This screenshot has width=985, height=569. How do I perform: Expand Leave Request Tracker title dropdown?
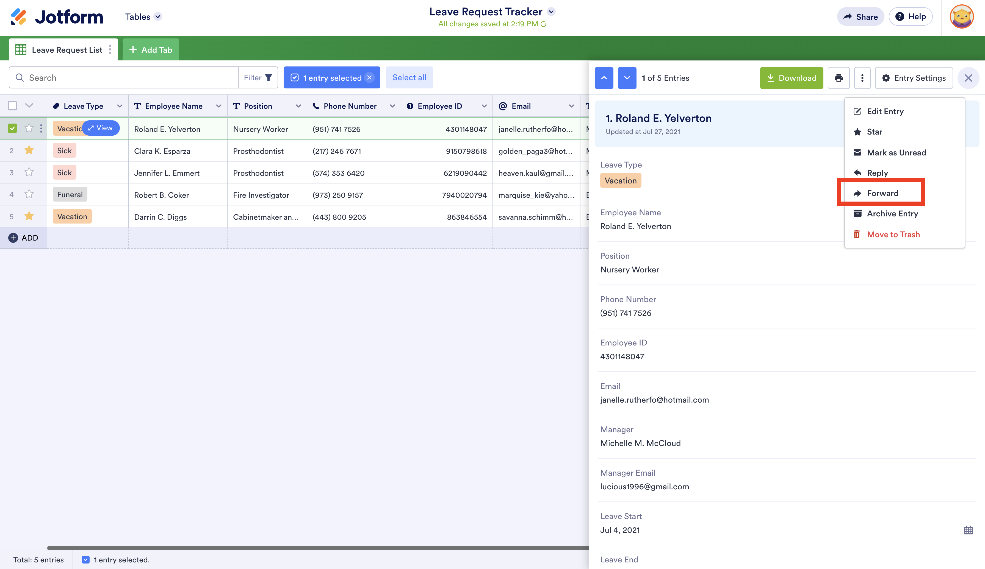551,12
